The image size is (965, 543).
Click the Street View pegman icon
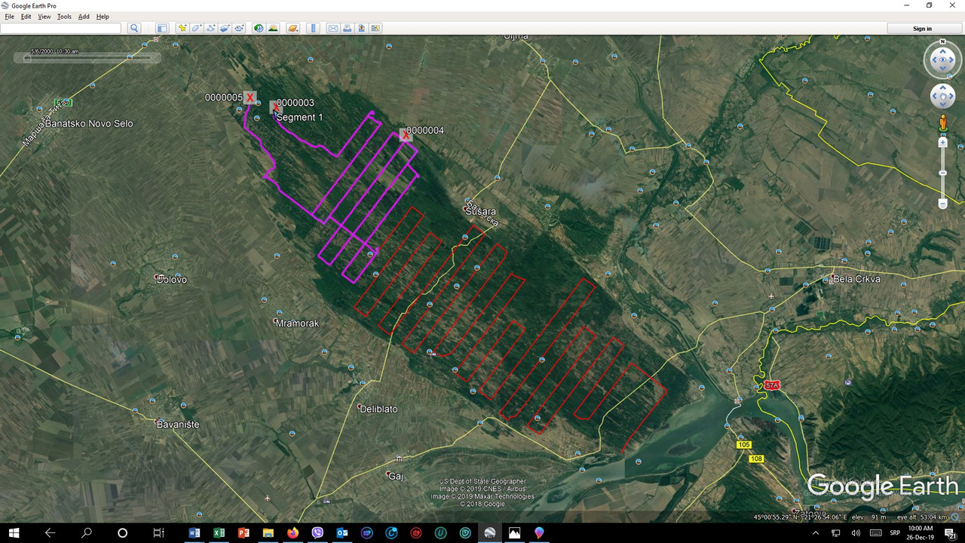(x=942, y=122)
